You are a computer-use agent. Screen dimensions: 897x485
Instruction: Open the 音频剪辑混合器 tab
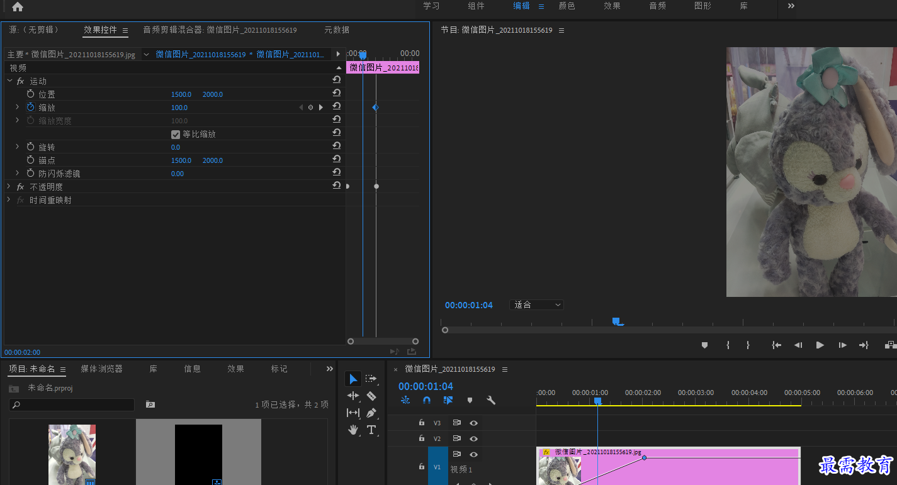point(220,30)
